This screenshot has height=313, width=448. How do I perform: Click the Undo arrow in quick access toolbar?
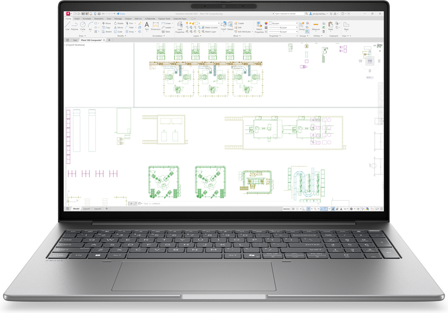point(103,13)
